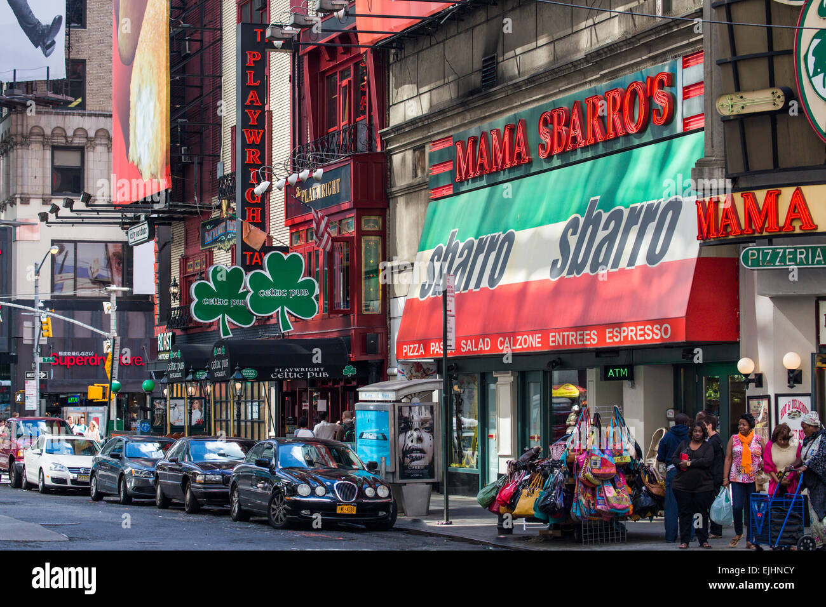Click the "CARRIE" poster on the phone kiosk
Image resolution: width=826 pixels, height=607 pixels.
pos(416,441)
